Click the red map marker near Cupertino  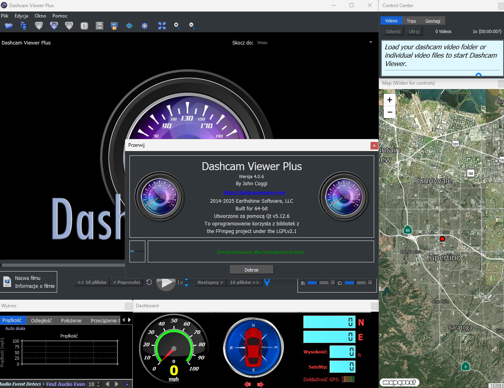pyautogui.click(x=442, y=239)
